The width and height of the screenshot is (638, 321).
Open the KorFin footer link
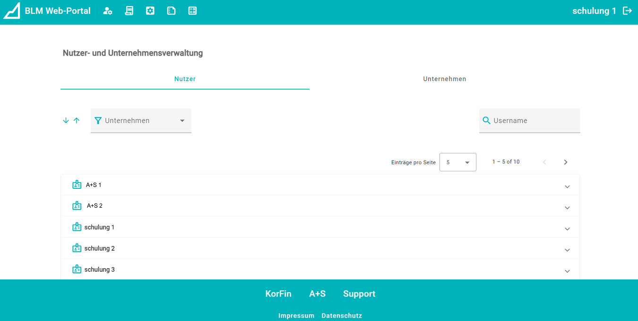[278, 294]
